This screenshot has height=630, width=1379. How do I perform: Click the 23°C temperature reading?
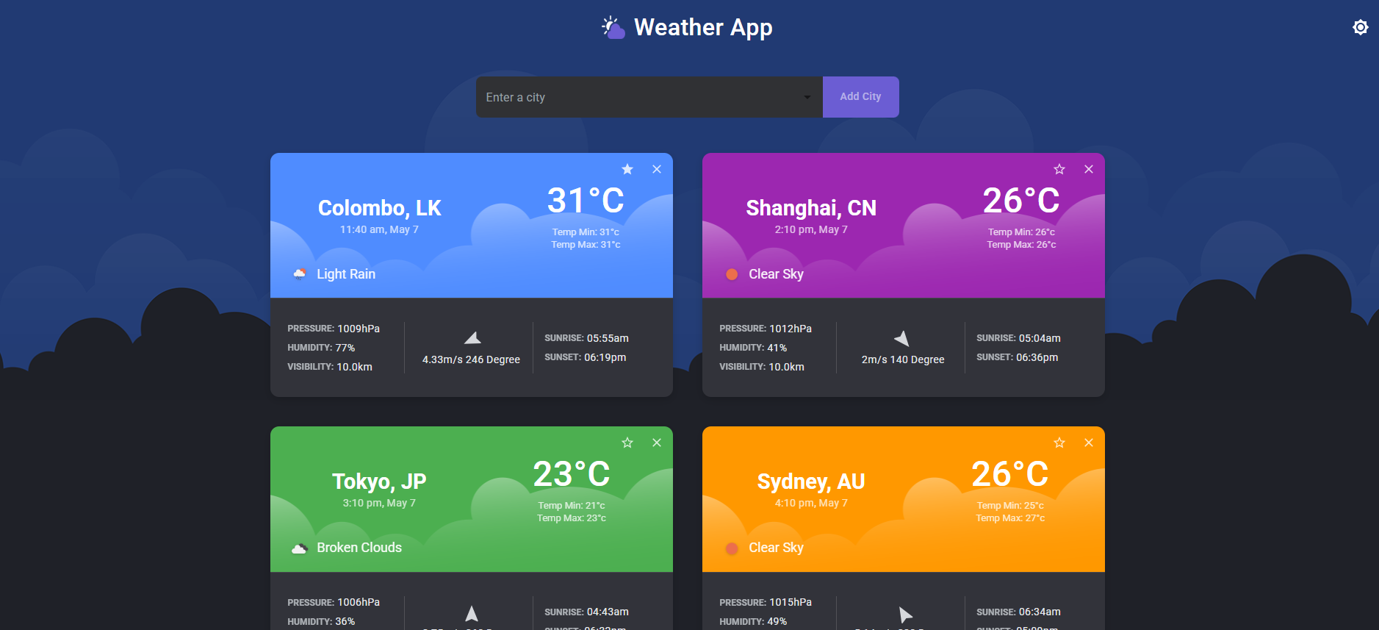pyautogui.click(x=572, y=474)
